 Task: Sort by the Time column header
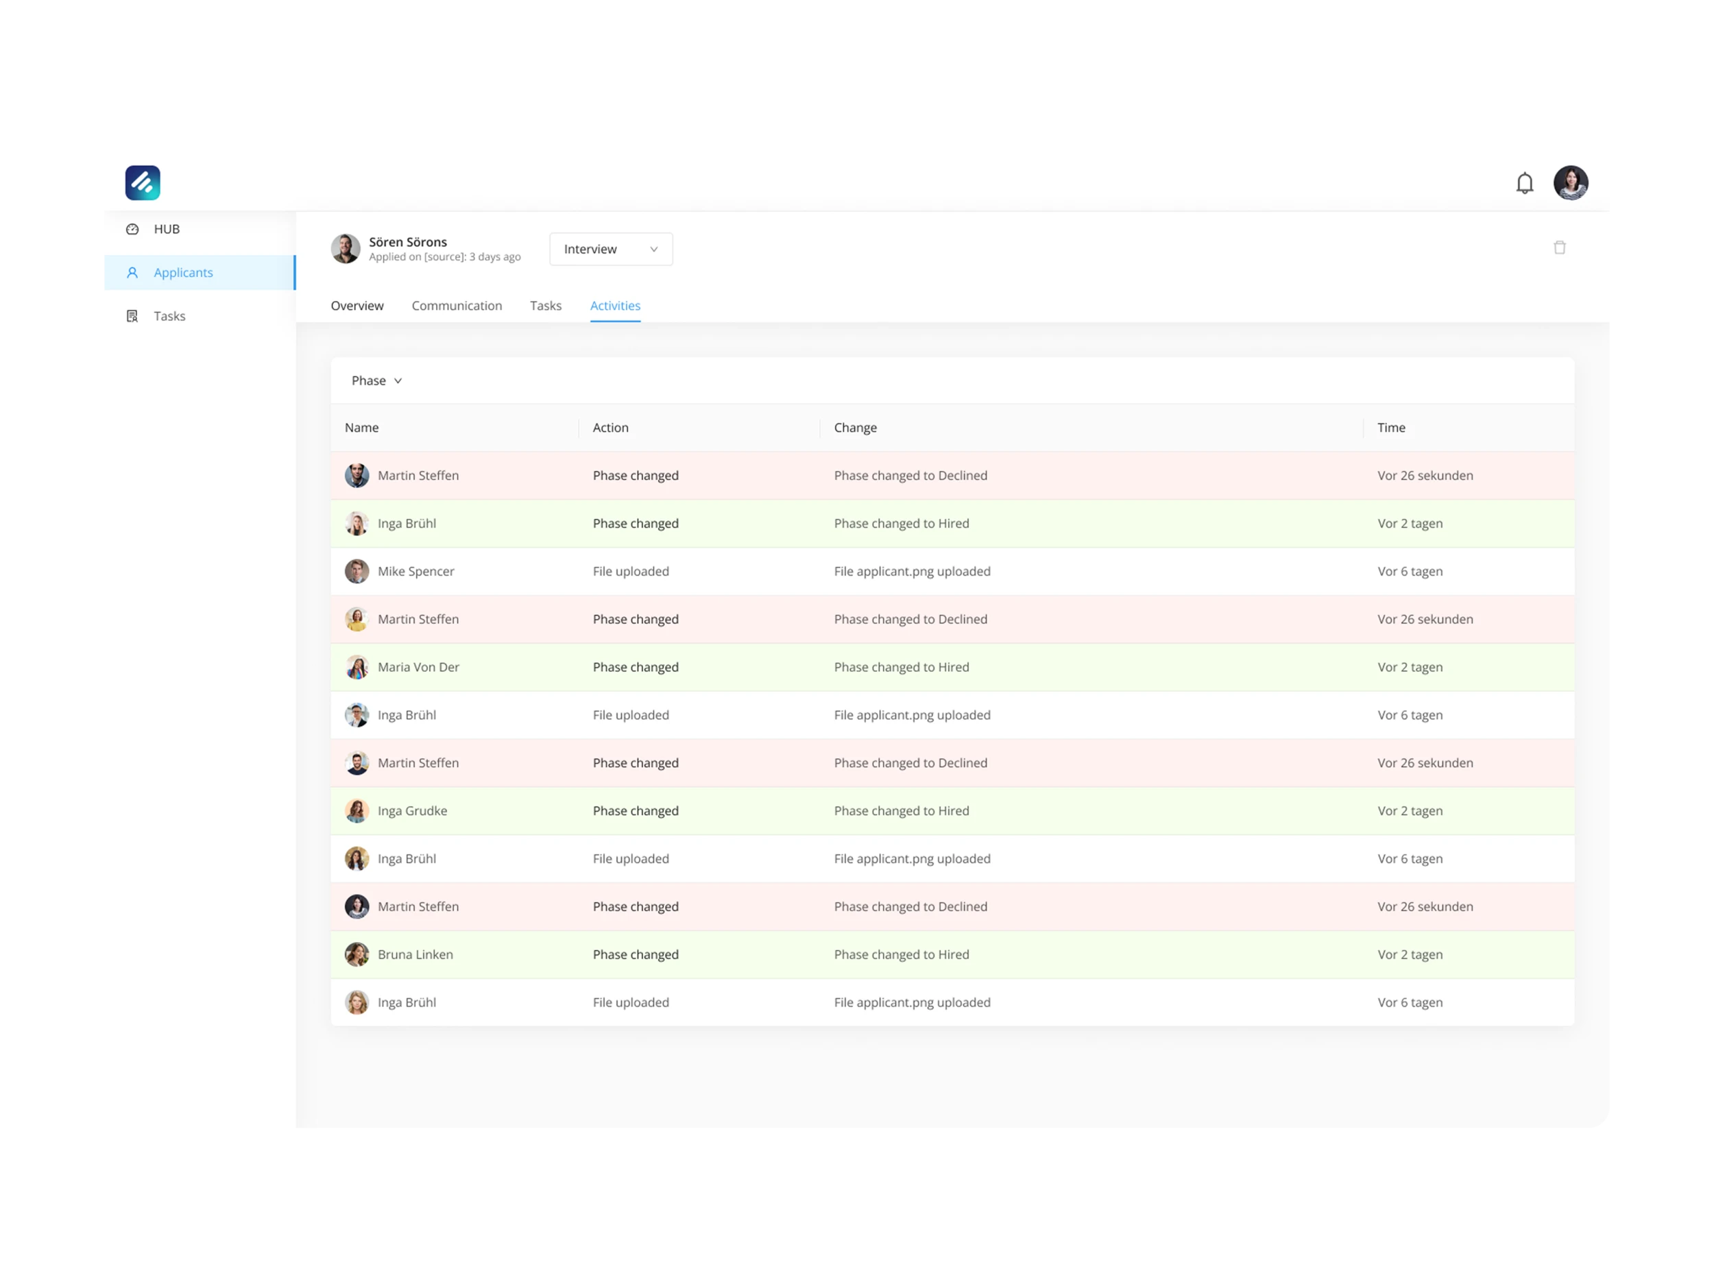click(1391, 428)
